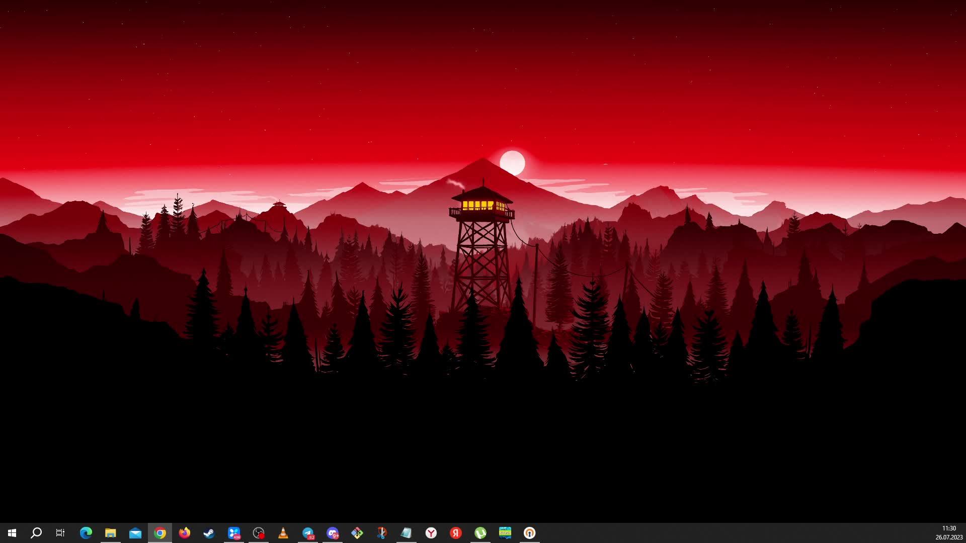Open the Windows Start menu
This screenshot has height=543, width=966.
point(12,533)
